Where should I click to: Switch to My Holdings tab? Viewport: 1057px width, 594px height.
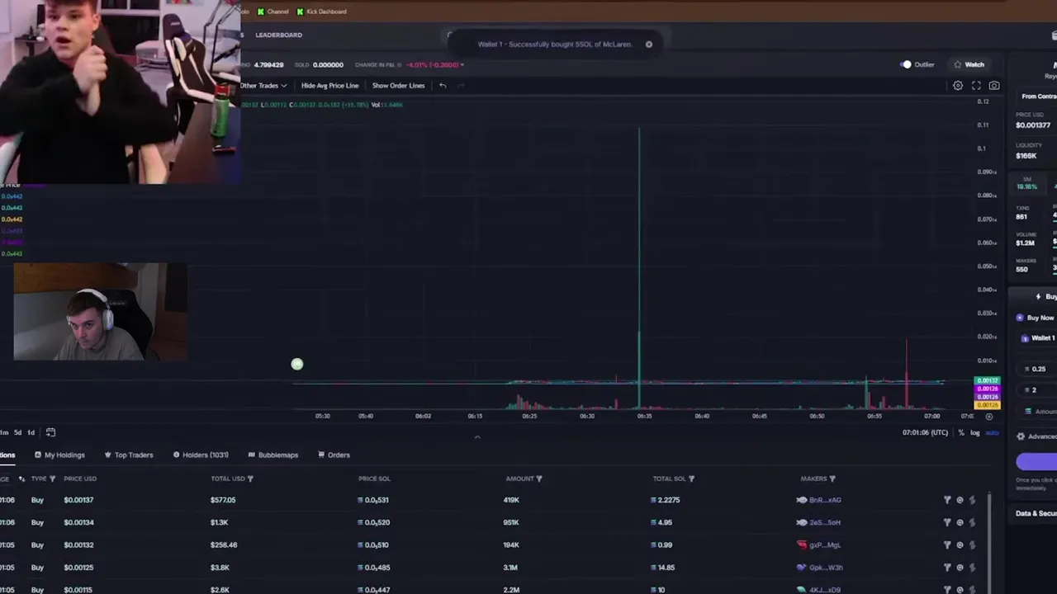(59, 455)
